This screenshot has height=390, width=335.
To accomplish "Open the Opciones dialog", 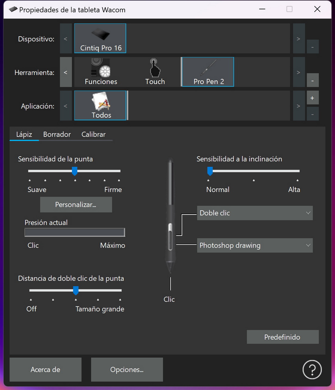I will 127,370.
